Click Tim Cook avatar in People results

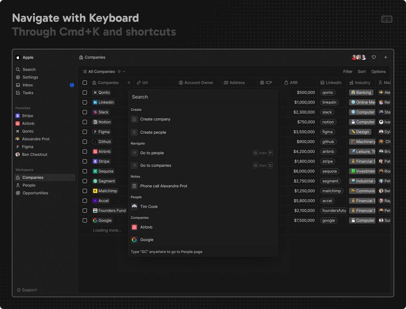click(134, 207)
